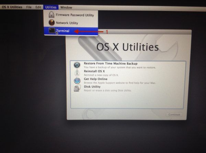Choose Network Utility from the menu
Screen dimensions: 206x153
[67, 23]
